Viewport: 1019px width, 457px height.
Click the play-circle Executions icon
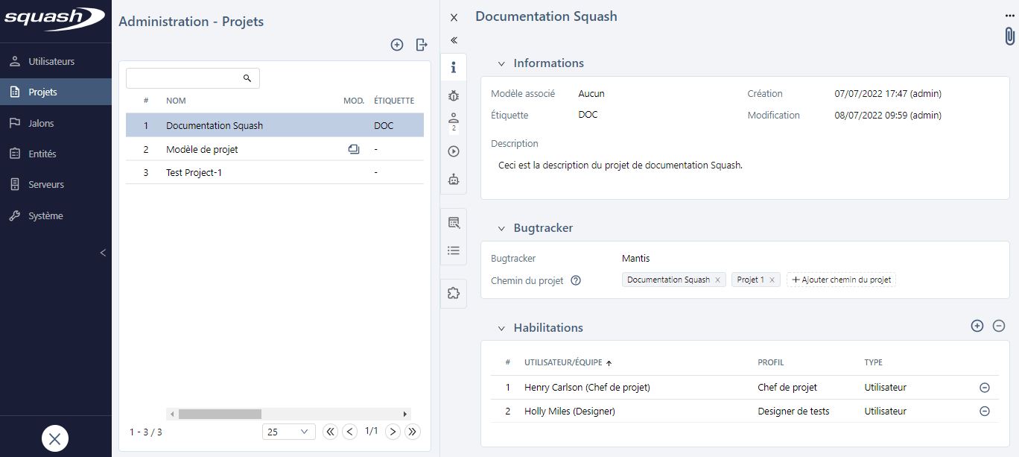(x=454, y=151)
